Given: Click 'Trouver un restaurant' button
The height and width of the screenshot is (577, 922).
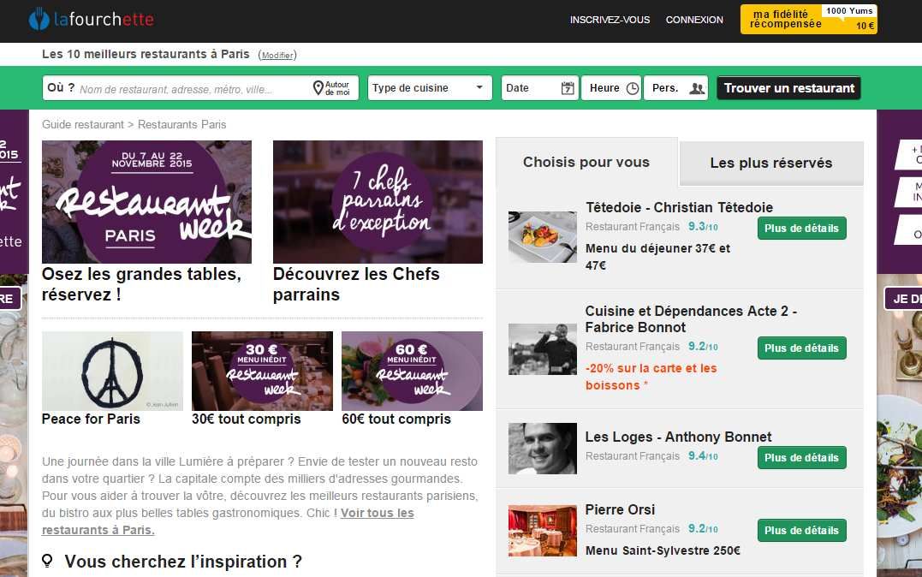Looking at the screenshot, I should point(789,87).
